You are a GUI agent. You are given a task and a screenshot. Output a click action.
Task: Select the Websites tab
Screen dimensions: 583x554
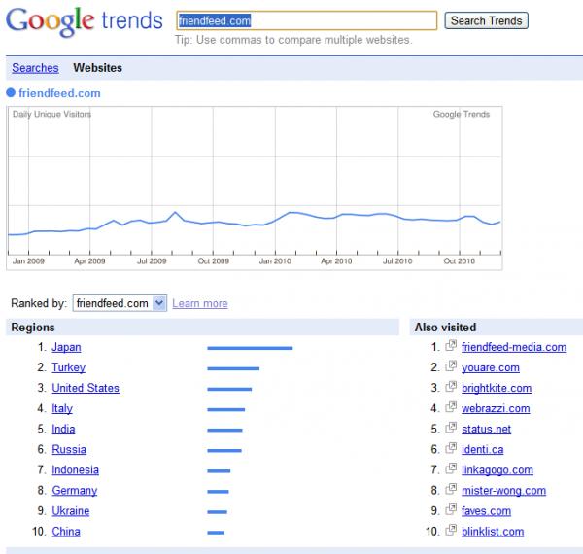pyautogui.click(x=98, y=68)
